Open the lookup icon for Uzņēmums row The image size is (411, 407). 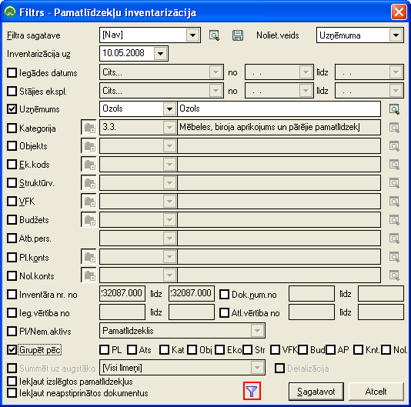(x=394, y=109)
